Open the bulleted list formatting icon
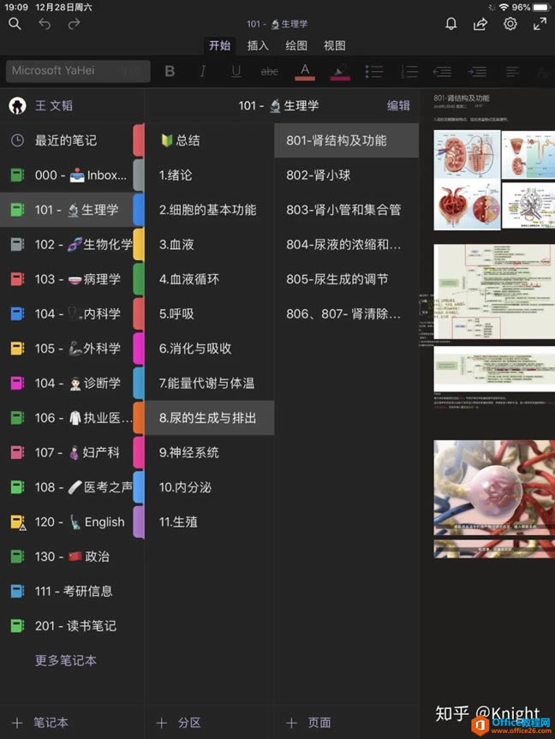555x739 pixels. click(x=373, y=72)
